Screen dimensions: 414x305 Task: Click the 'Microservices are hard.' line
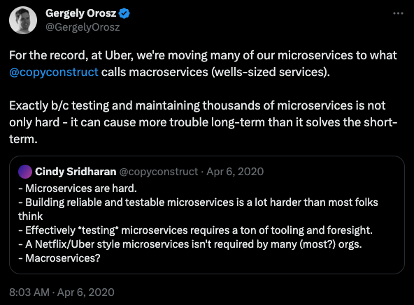click(x=78, y=188)
